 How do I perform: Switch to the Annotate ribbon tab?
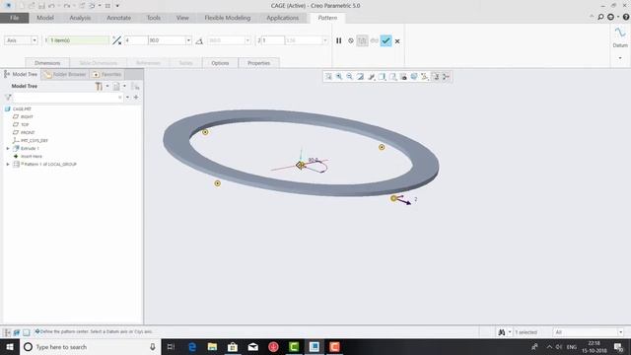click(x=118, y=18)
